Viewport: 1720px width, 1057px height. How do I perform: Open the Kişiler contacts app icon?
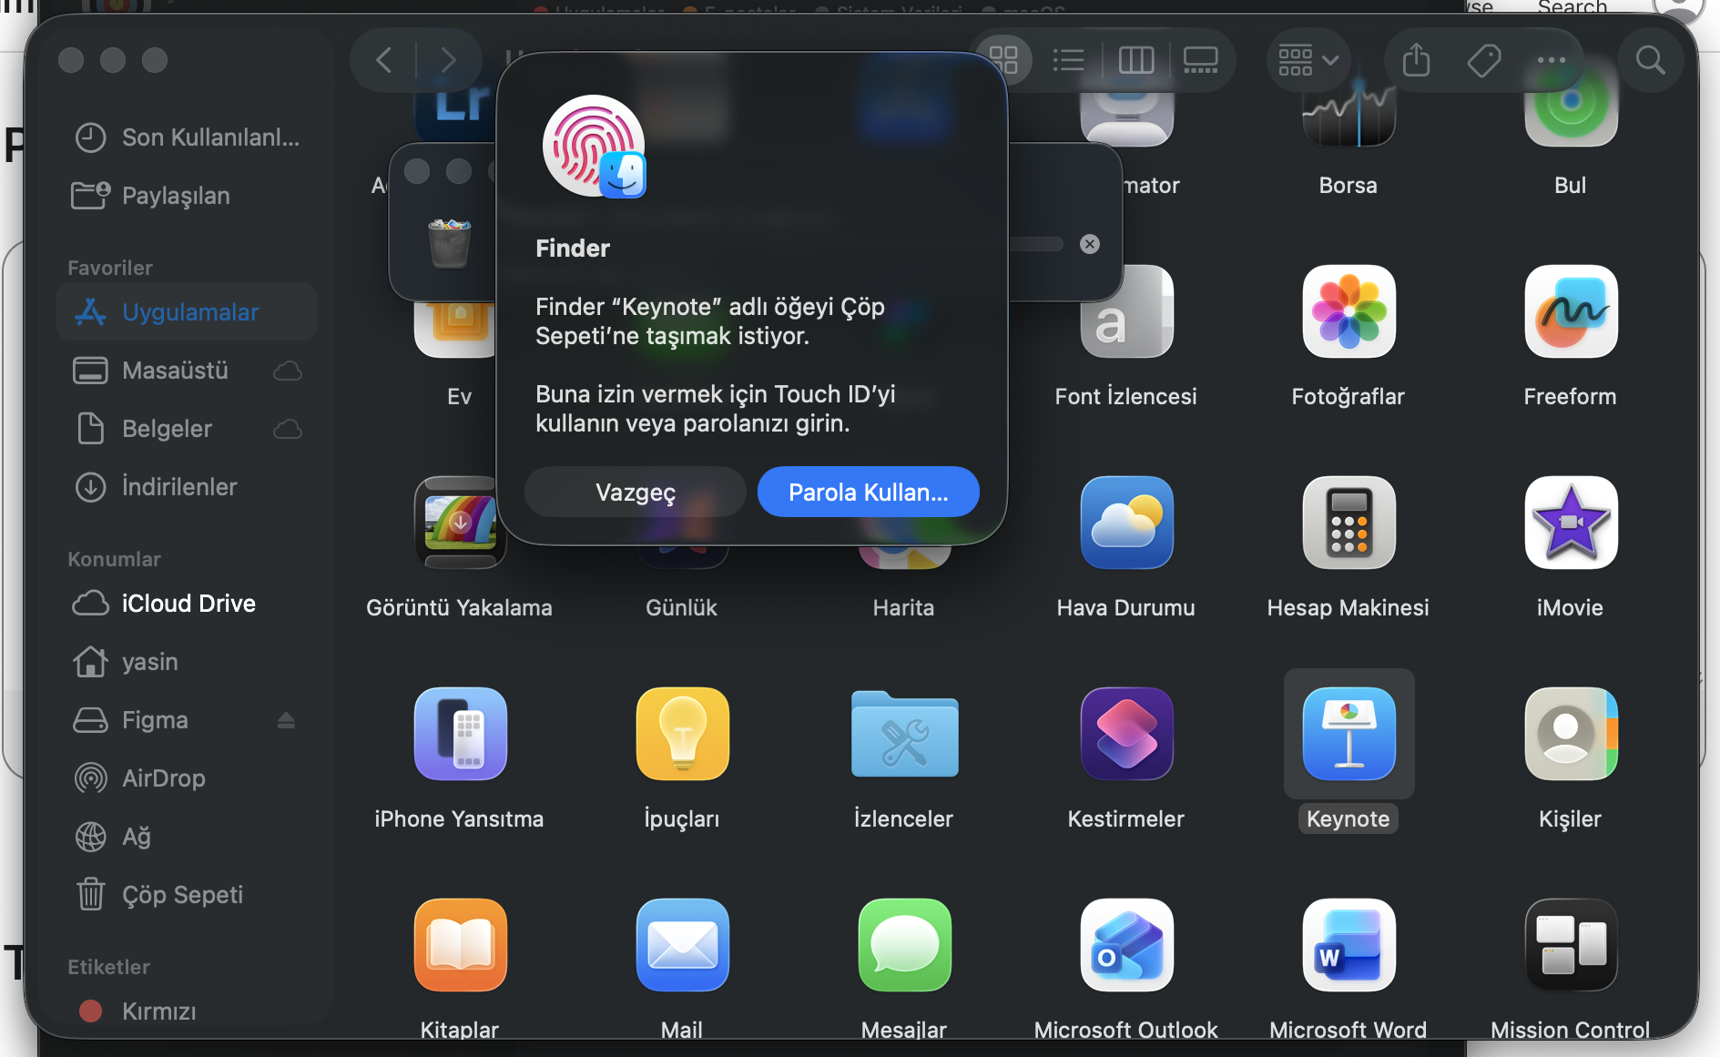tap(1571, 734)
